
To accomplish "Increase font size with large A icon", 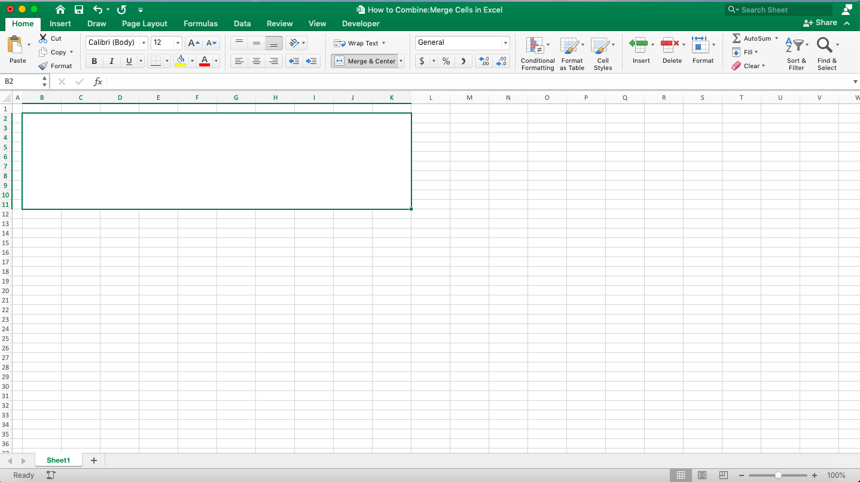I will [x=193, y=43].
